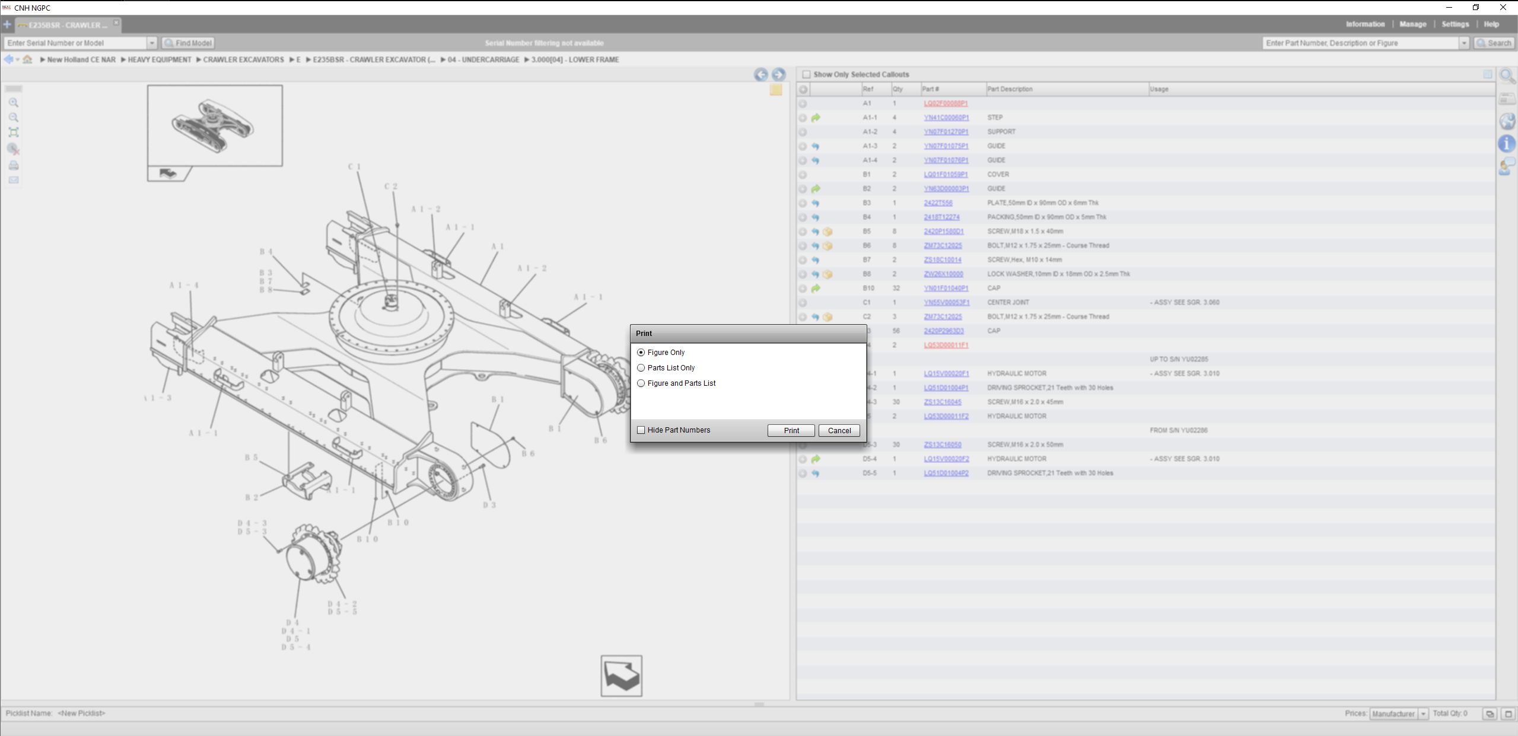Image resolution: width=1518 pixels, height=736 pixels.
Task: Expand the serial number model dropdown arrow
Action: click(x=152, y=43)
